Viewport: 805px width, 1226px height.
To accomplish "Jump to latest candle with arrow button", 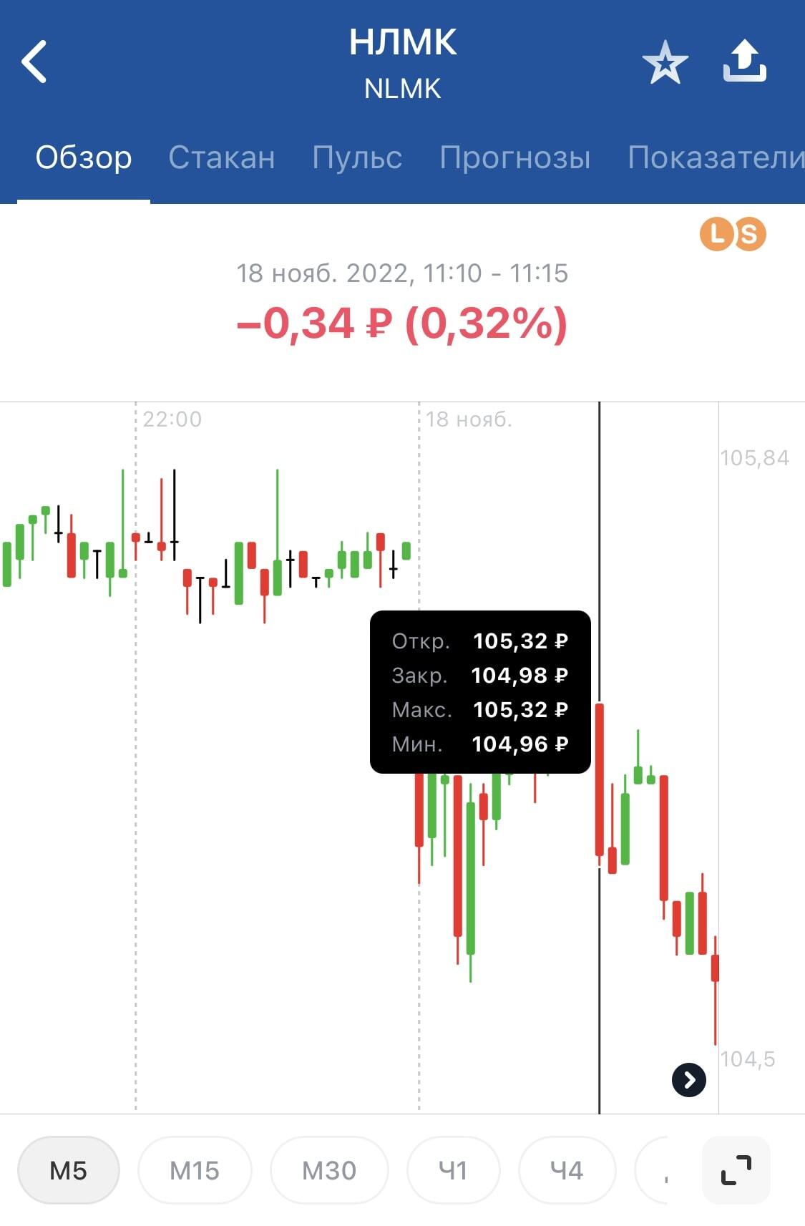I will (x=689, y=1080).
